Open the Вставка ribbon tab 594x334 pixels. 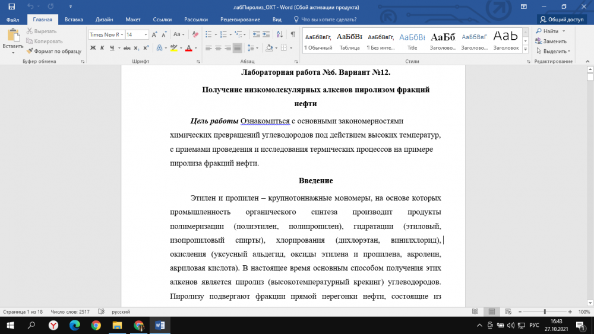[74, 19]
